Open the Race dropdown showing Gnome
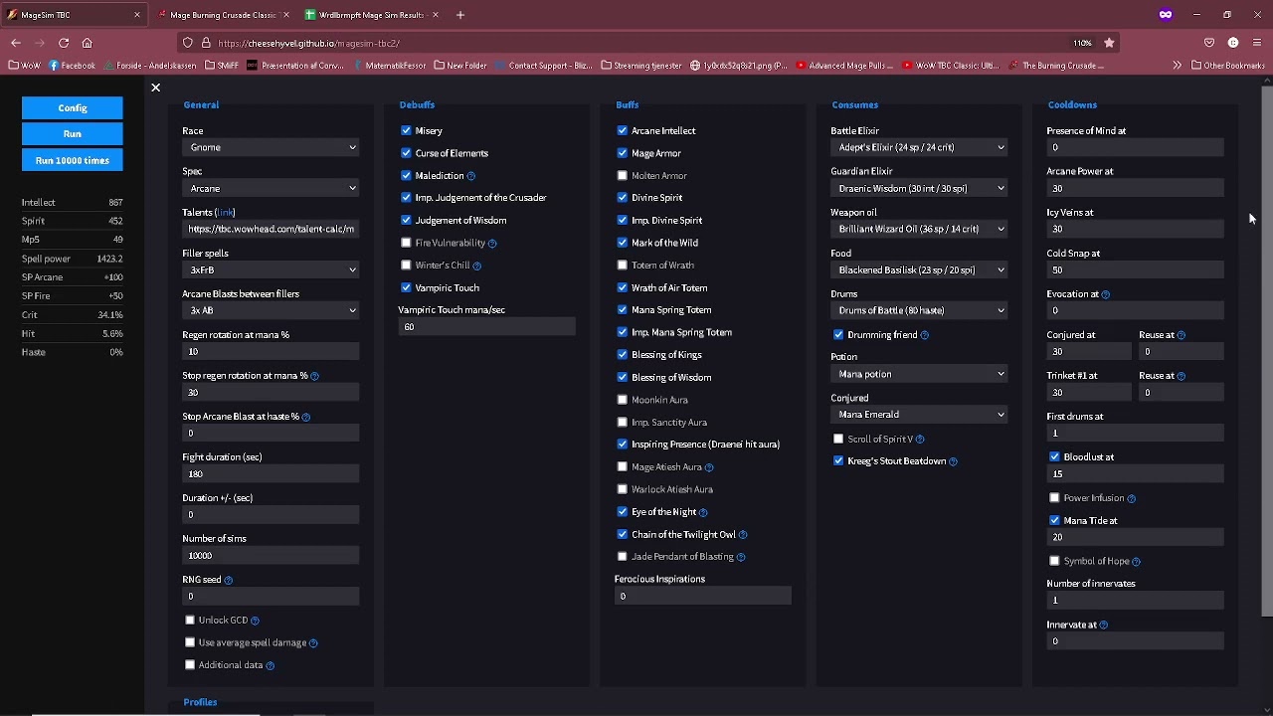This screenshot has width=1273, height=716. [x=270, y=147]
